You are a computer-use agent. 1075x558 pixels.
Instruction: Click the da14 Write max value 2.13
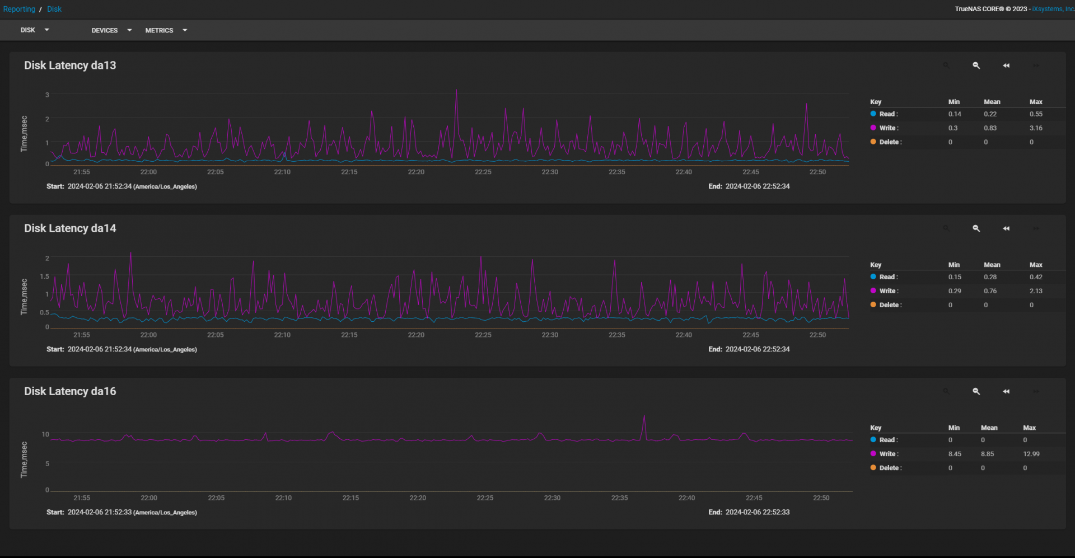tap(1036, 291)
